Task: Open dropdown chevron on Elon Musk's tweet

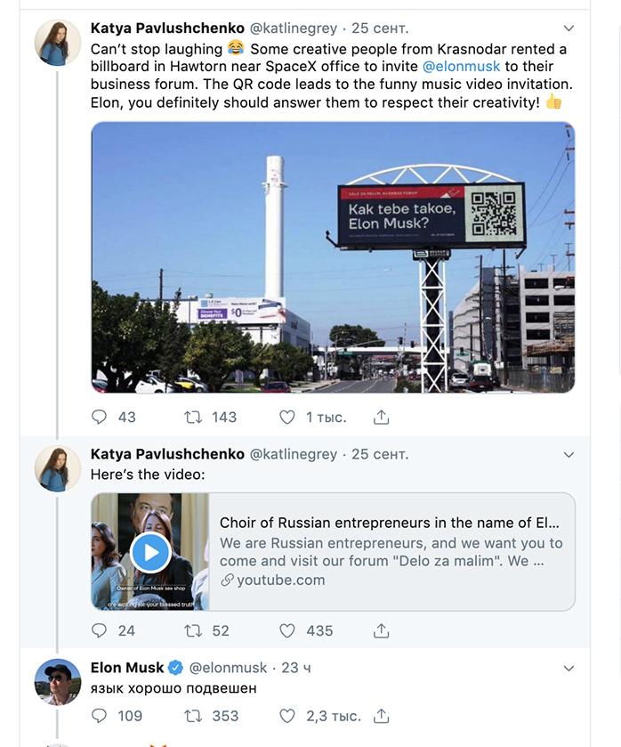Action: click(x=569, y=668)
